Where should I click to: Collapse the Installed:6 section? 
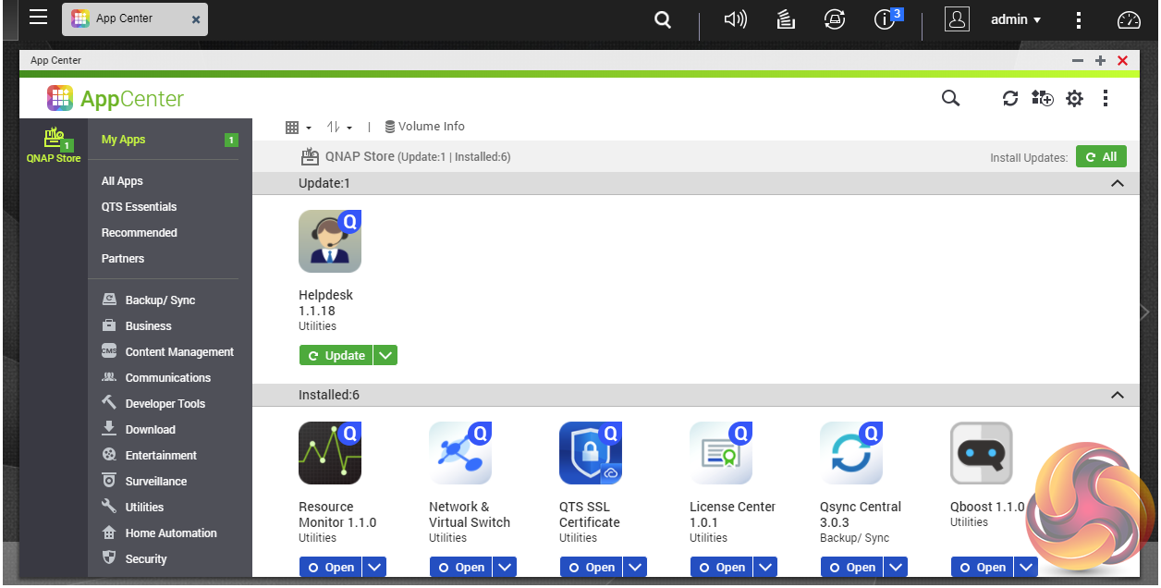point(1117,395)
